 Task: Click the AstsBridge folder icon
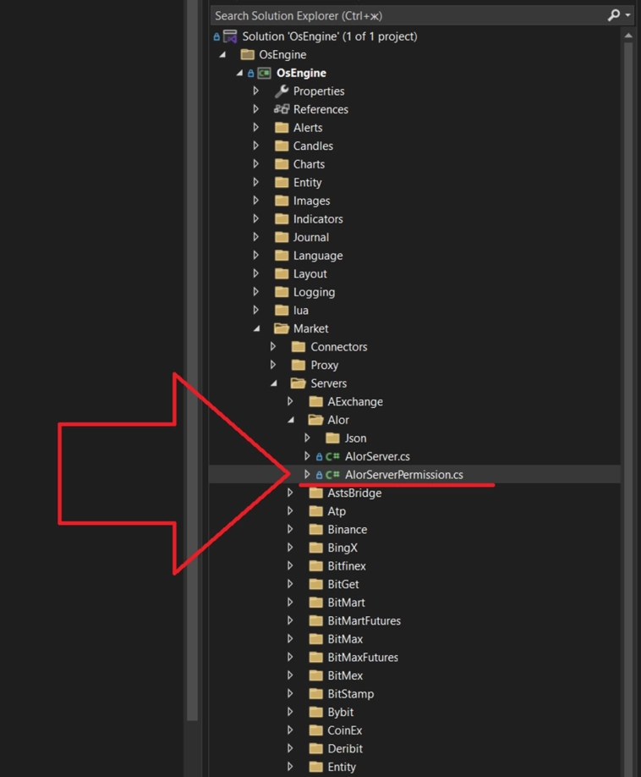pyautogui.click(x=315, y=493)
